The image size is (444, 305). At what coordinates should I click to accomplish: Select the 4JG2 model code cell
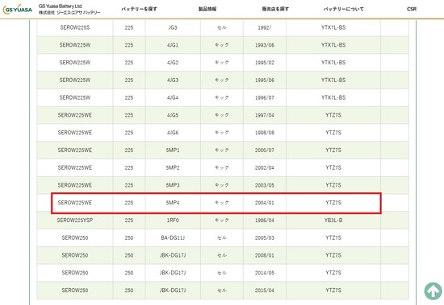point(173,63)
